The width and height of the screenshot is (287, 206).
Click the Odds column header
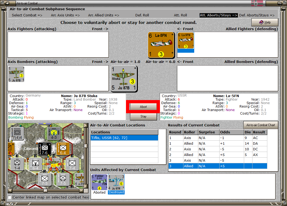(231, 132)
